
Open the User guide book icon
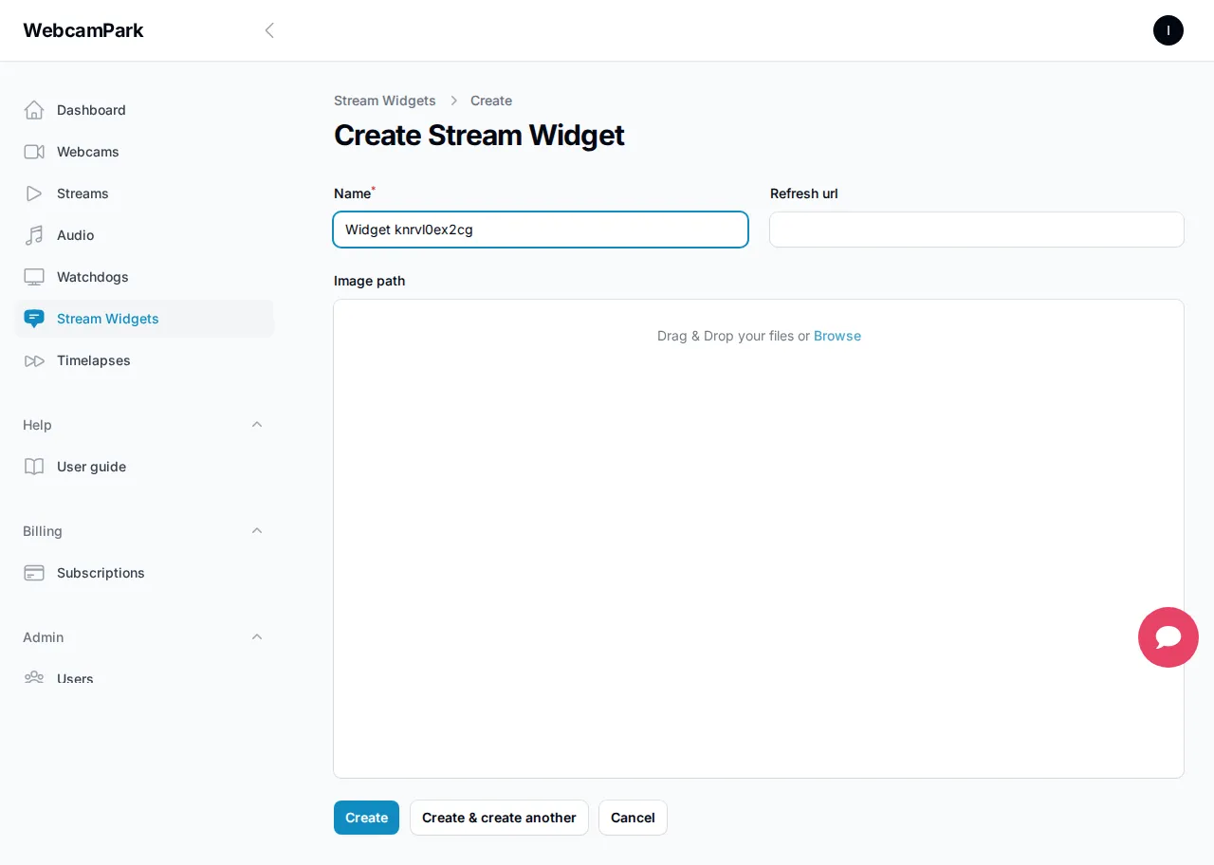[34, 467]
